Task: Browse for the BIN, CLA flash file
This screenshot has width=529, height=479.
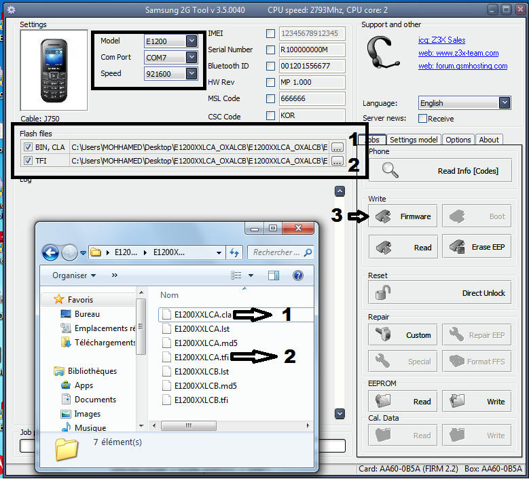Action: pos(338,147)
